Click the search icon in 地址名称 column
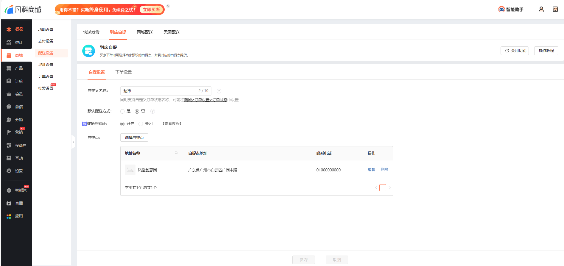 pos(176,153)
